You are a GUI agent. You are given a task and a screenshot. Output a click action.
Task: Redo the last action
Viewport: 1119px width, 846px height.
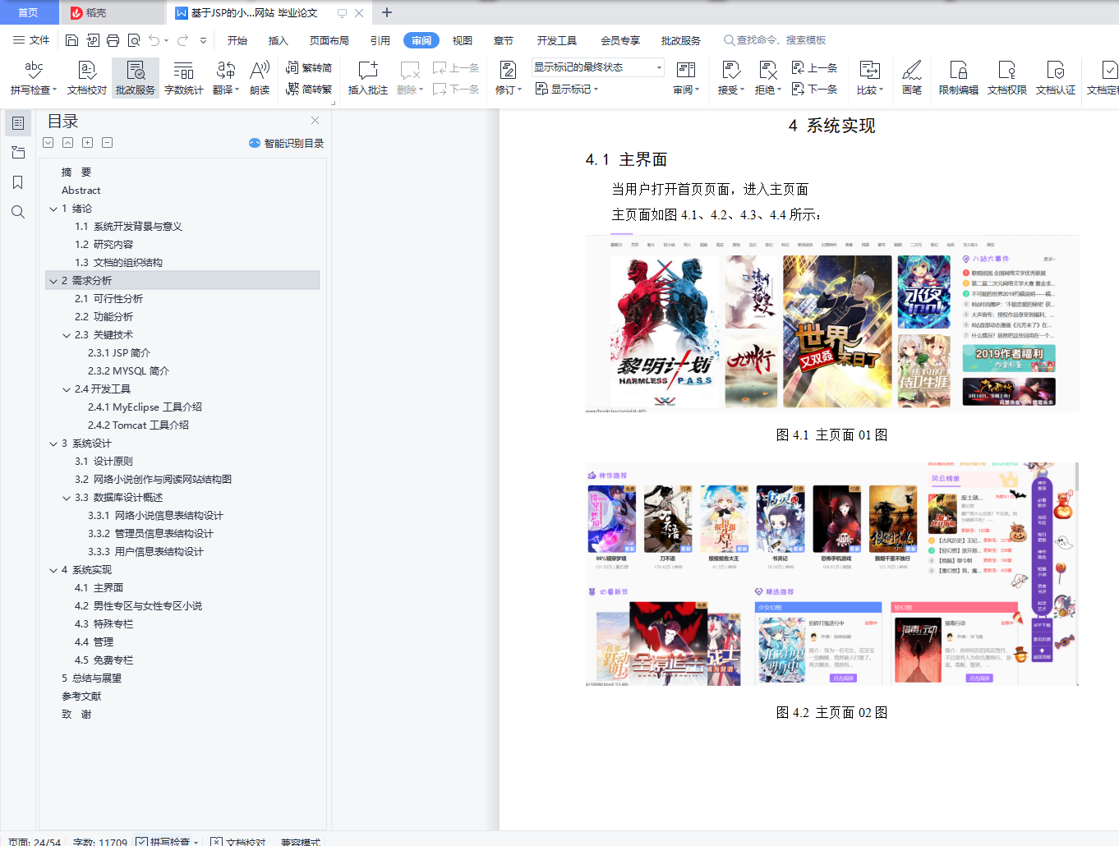point(182,40)
